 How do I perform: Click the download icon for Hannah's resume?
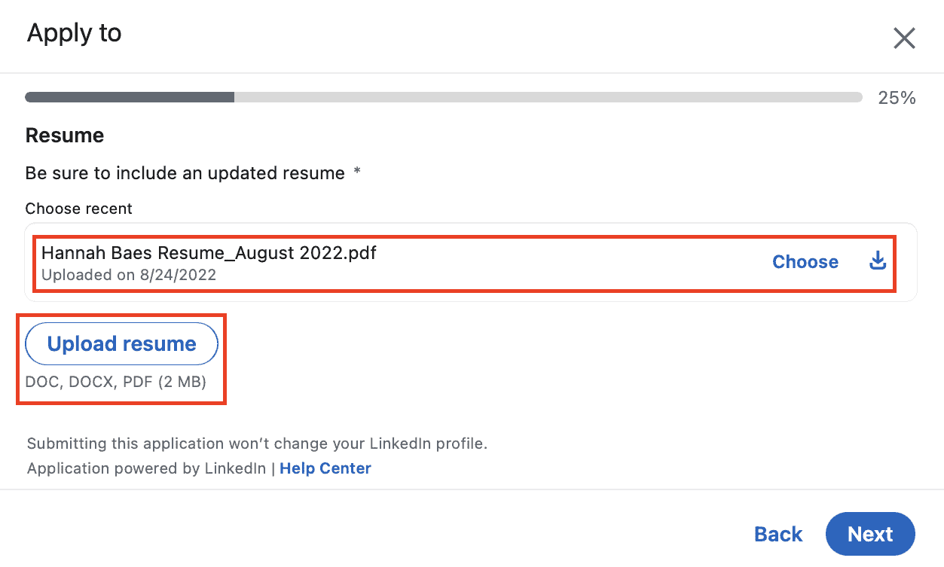pyautogui.click(x=877, y=261)
